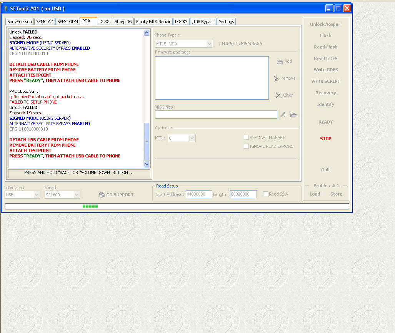Image resolution: width=395 pixels, height=333 pixels.
Task: Click the PRESS AND HOLD BACK status text
Action: 79,173
